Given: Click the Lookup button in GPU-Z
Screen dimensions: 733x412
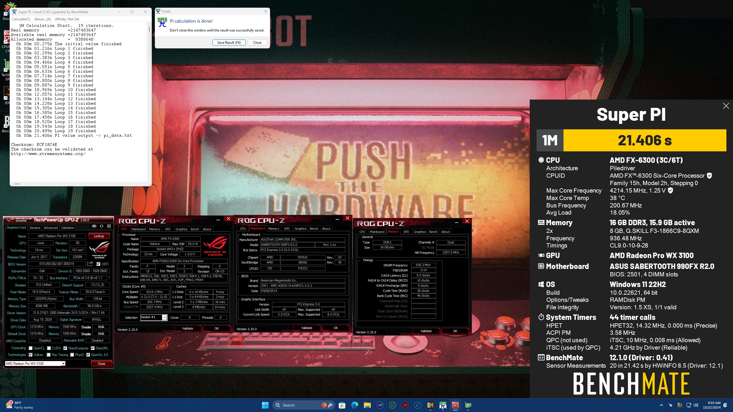Looking at the screenshot, I should [x=99, y=236].
